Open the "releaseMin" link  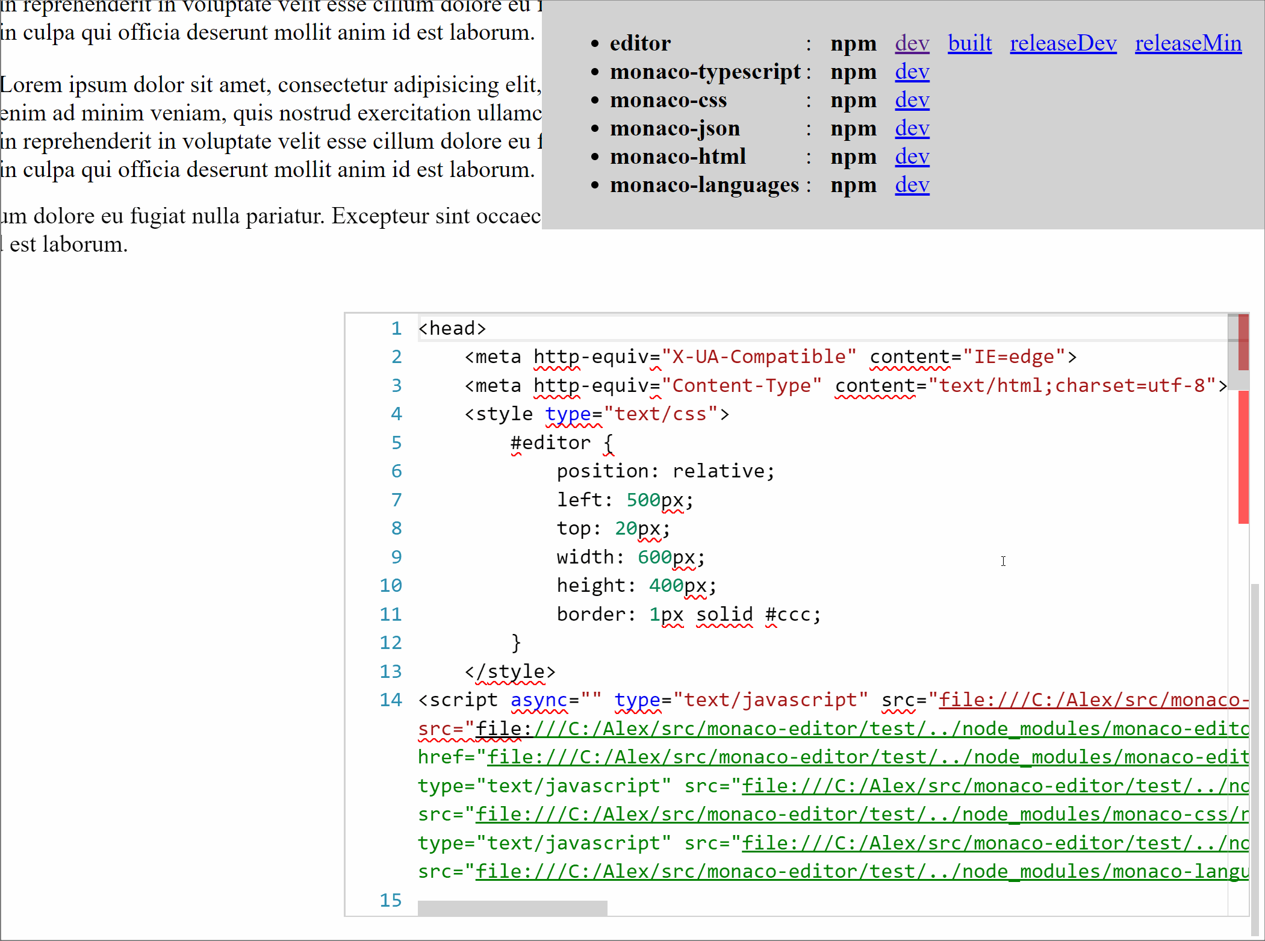tap(1188, 43)
